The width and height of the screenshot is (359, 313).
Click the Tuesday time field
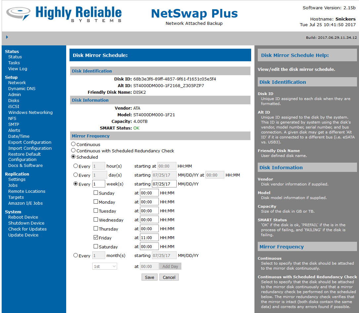[x=149, y=211]
